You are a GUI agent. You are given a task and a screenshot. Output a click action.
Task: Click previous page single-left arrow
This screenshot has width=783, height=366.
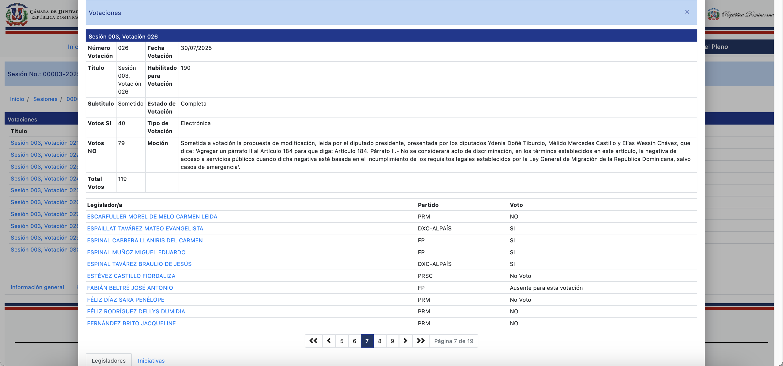tap(329, 341)
